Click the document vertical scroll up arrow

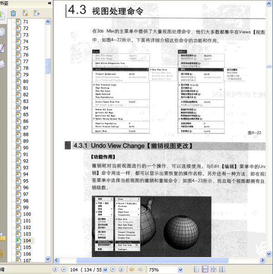(269, 4)
